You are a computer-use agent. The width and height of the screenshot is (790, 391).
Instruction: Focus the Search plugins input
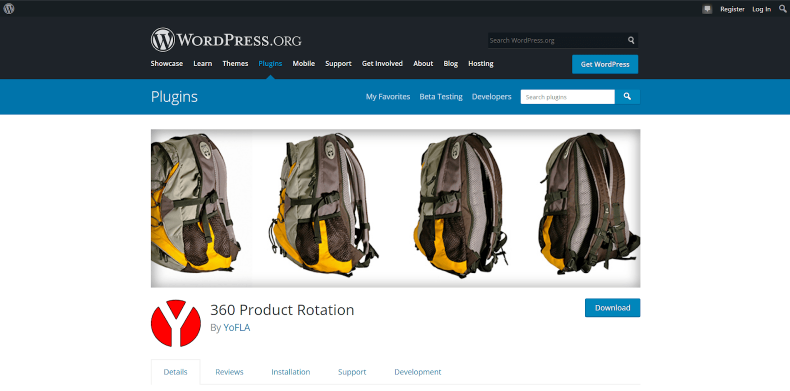(x=567, y=97)
